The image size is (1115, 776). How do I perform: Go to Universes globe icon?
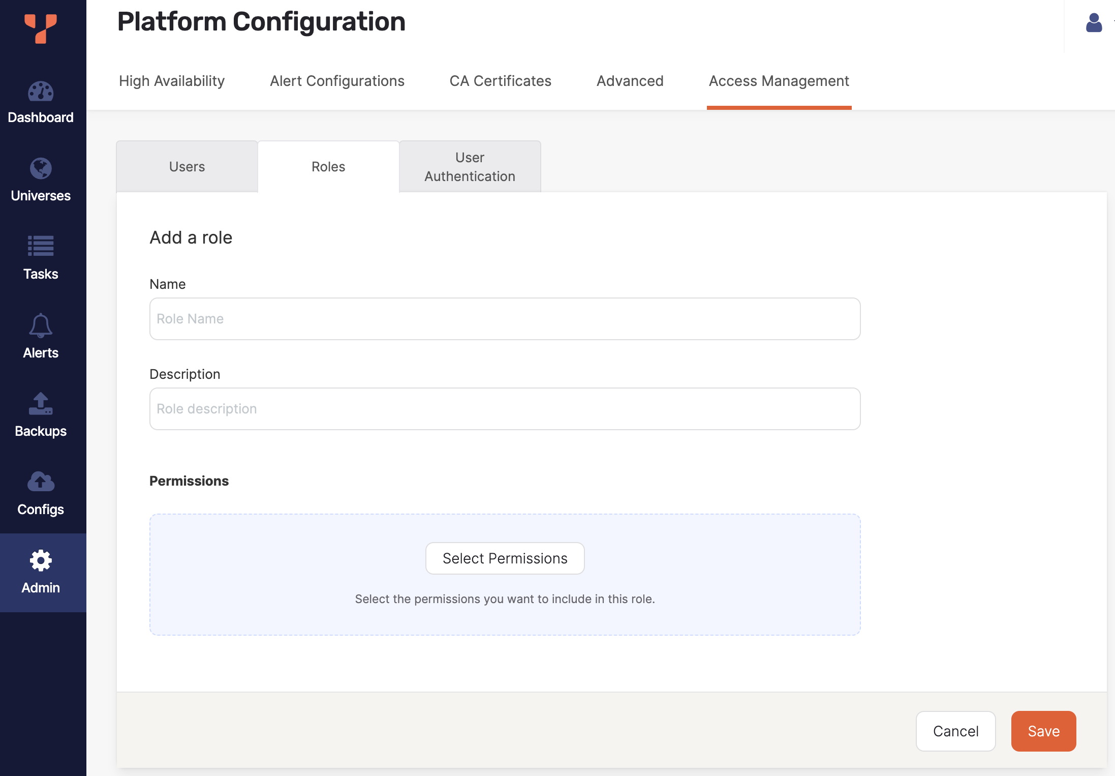pyautogui.click(x=41, y=169)
